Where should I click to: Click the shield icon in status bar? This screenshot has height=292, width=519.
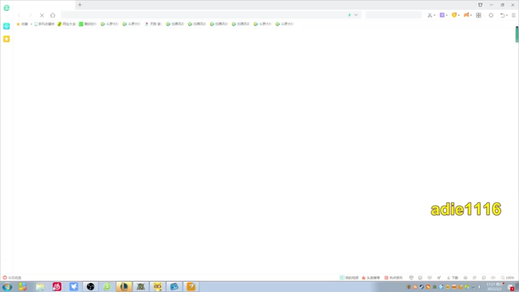click(x=411, y=278)
